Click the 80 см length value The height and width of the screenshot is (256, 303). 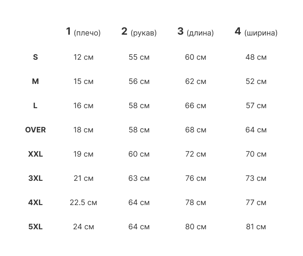tap(195, 227)
